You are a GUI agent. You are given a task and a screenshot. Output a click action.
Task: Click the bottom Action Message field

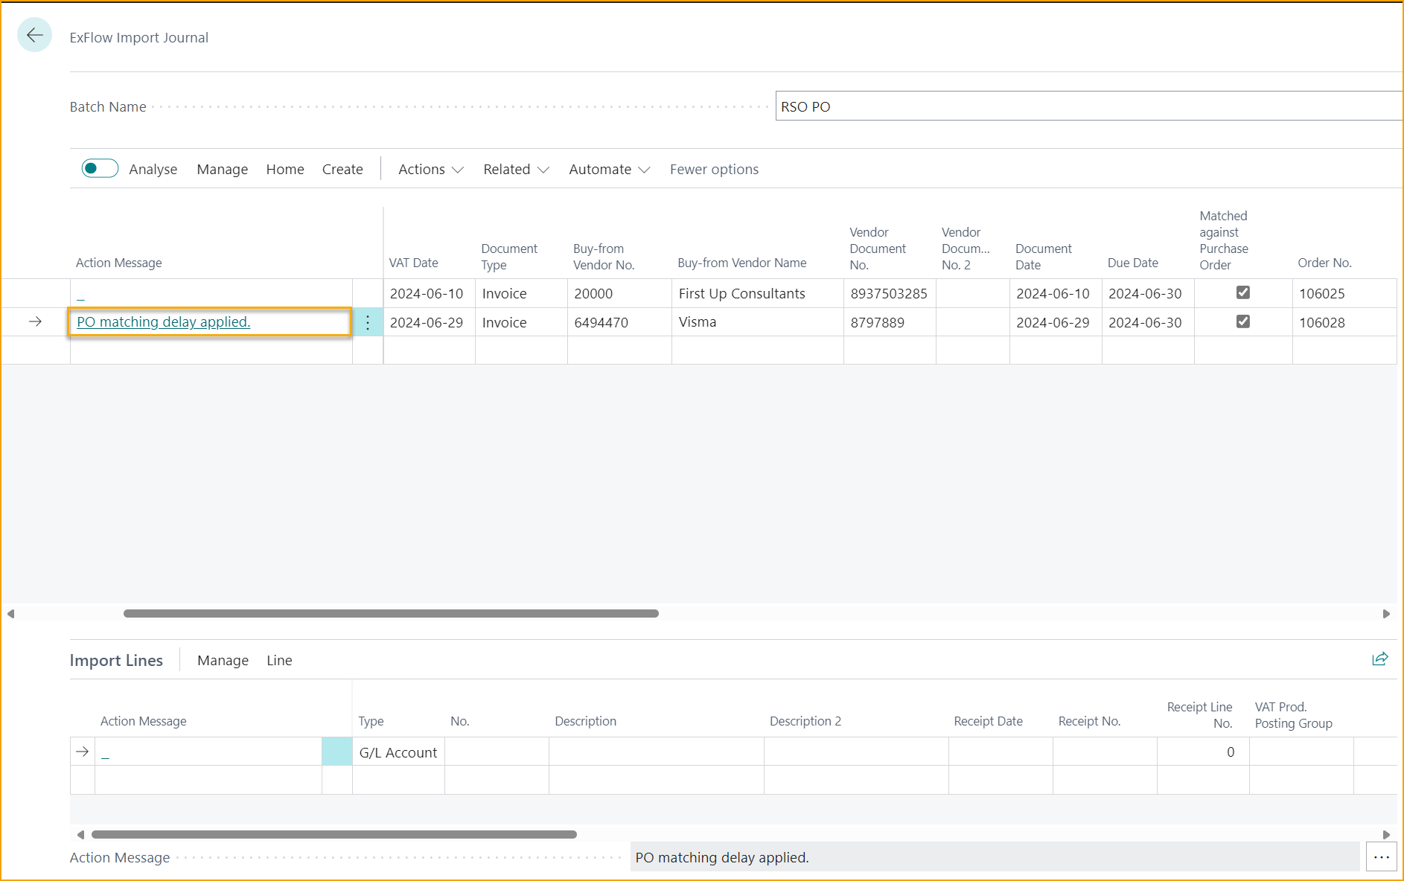[x=995, y=857]
